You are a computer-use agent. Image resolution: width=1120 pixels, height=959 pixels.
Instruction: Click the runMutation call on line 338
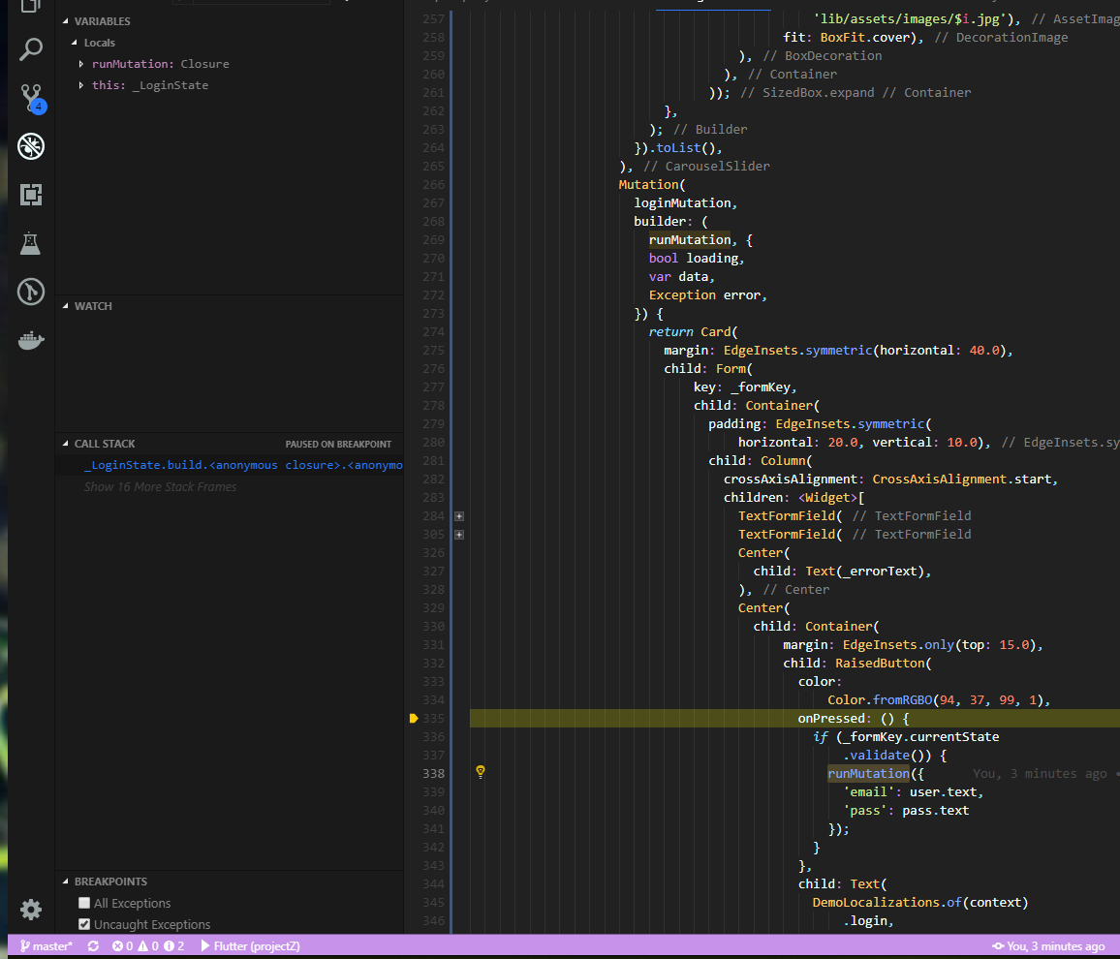(x=868, y=773)
